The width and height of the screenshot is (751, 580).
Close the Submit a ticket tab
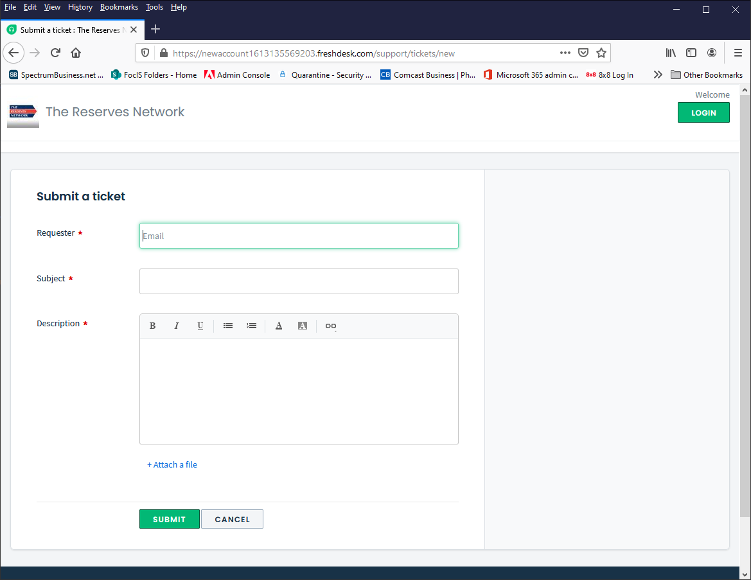134,30
